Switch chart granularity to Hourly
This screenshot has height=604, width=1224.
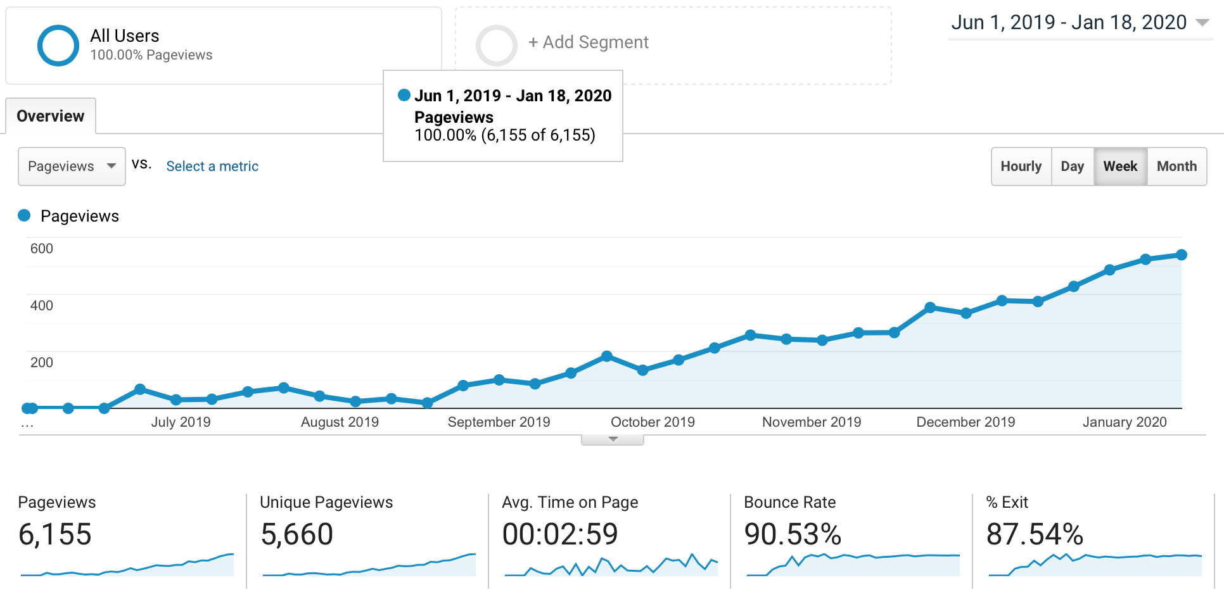[x=1021, y=167]
